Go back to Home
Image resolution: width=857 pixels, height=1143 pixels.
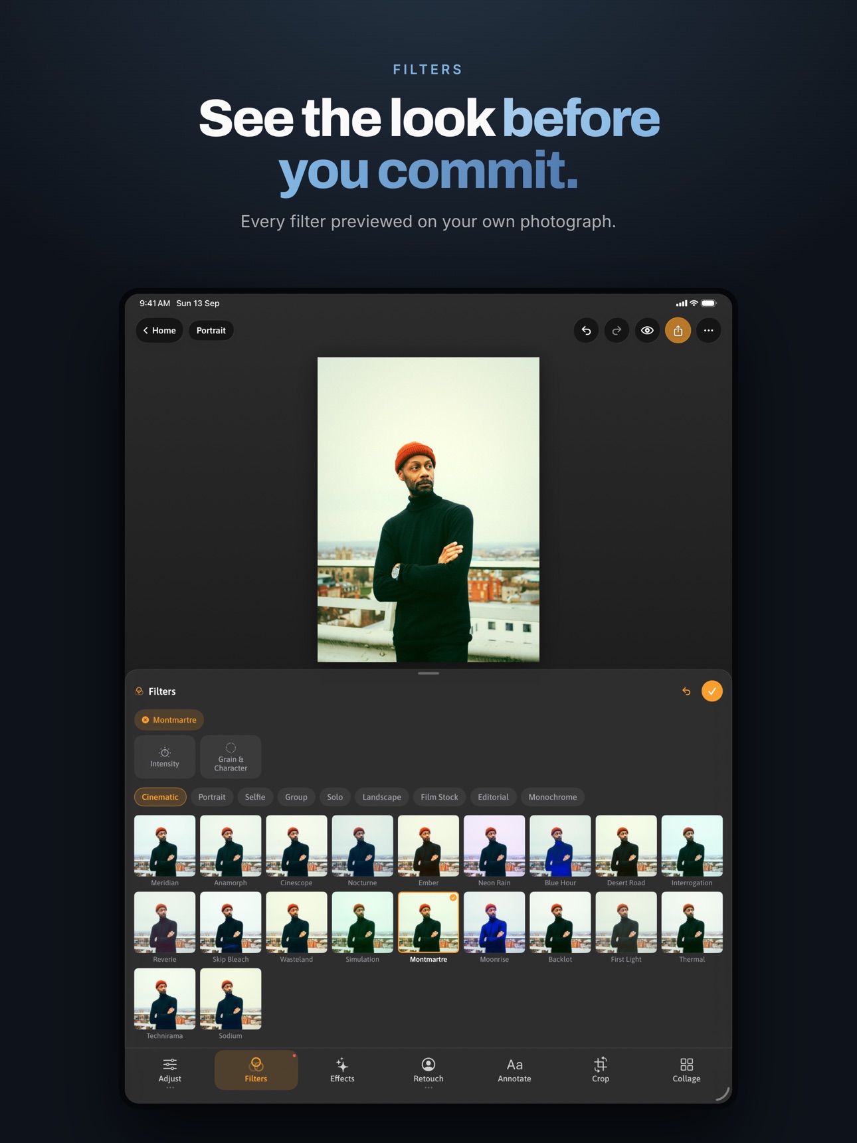[x=159, y=330]
